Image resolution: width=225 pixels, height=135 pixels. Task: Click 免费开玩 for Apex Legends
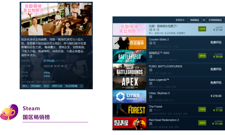216,83
